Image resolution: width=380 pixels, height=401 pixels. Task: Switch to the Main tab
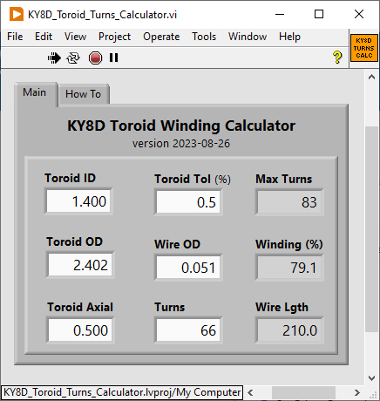point(35,93)
